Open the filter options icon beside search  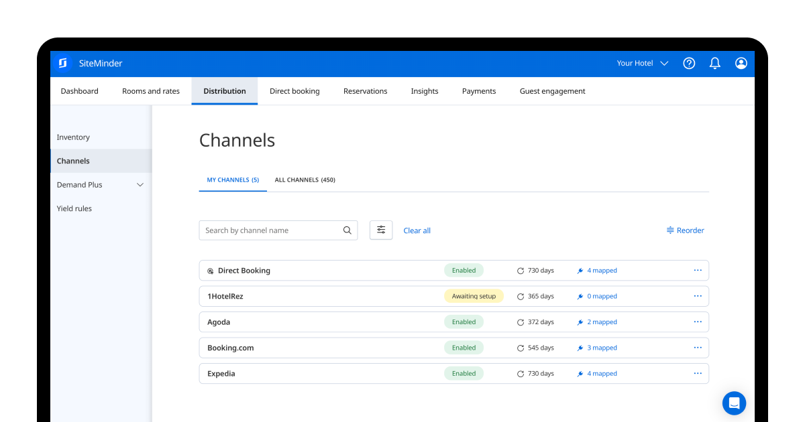pos(380,230)
